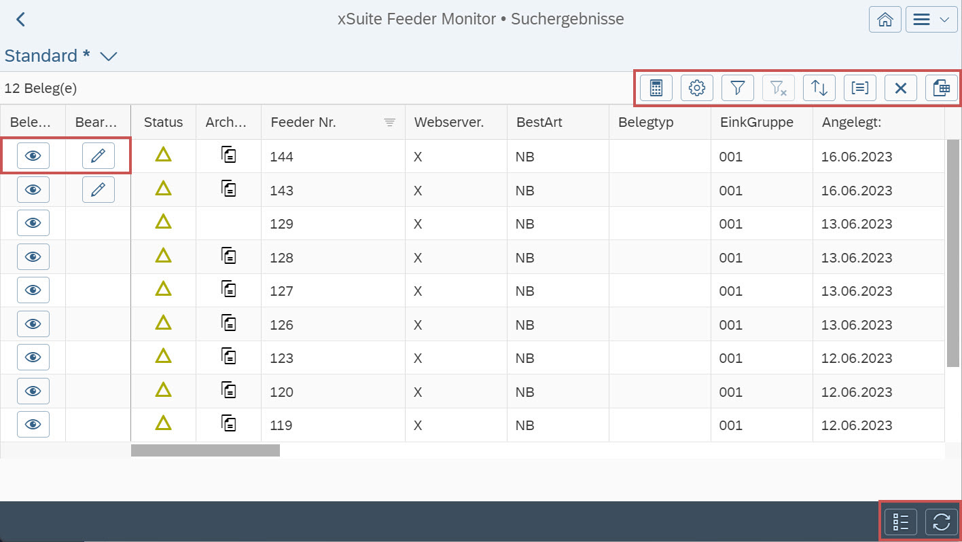
Task: Click the group brackets icon in toolbar
Action: click(860, 88)
